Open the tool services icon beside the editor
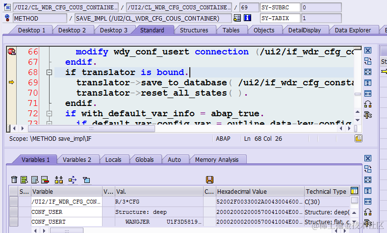This screenshot has width=387, height=233. tap(368, 115)
